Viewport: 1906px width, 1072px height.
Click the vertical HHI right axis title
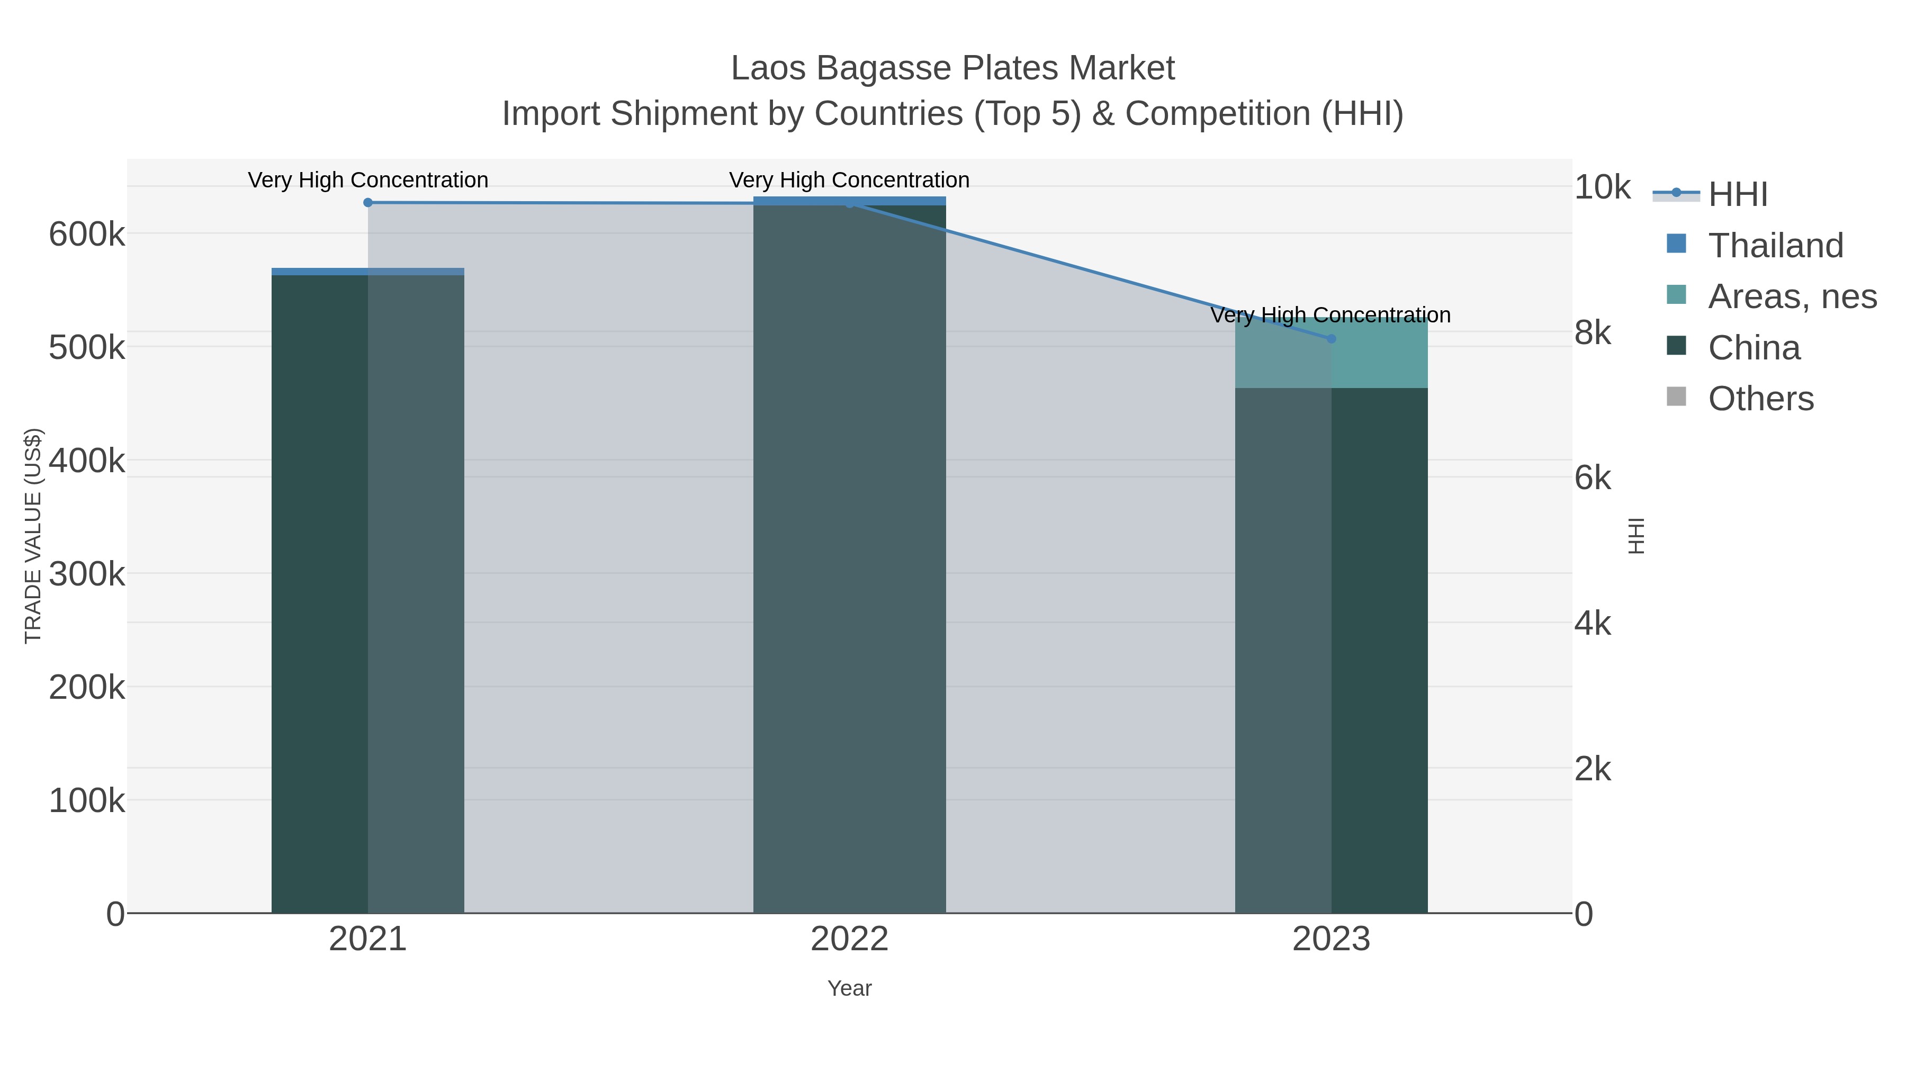(1637, 536)
